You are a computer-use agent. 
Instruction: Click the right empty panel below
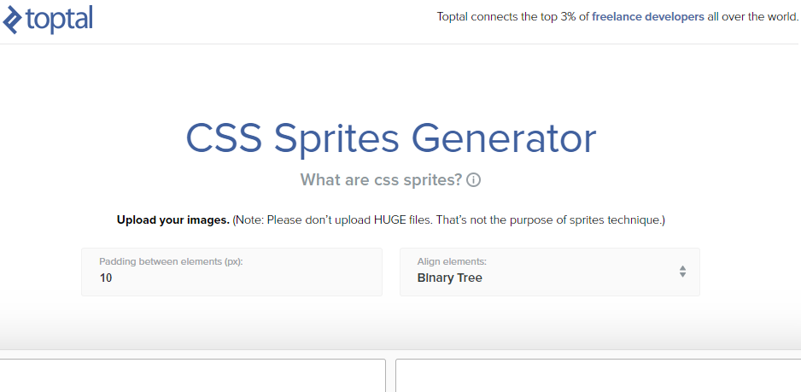[599, 376]
